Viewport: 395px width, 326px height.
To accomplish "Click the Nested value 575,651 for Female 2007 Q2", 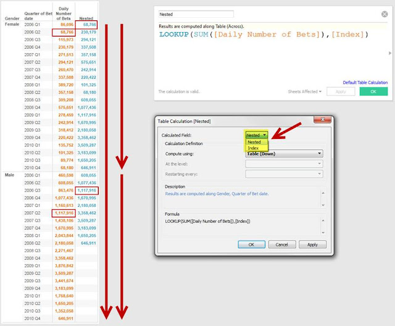I will click(88, 62).
